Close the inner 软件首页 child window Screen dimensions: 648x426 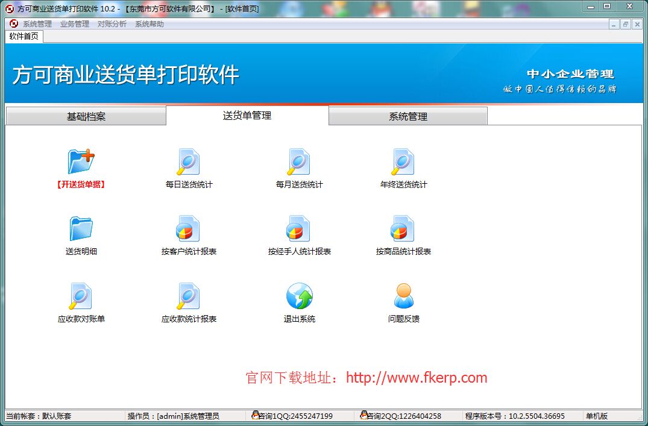637,24
